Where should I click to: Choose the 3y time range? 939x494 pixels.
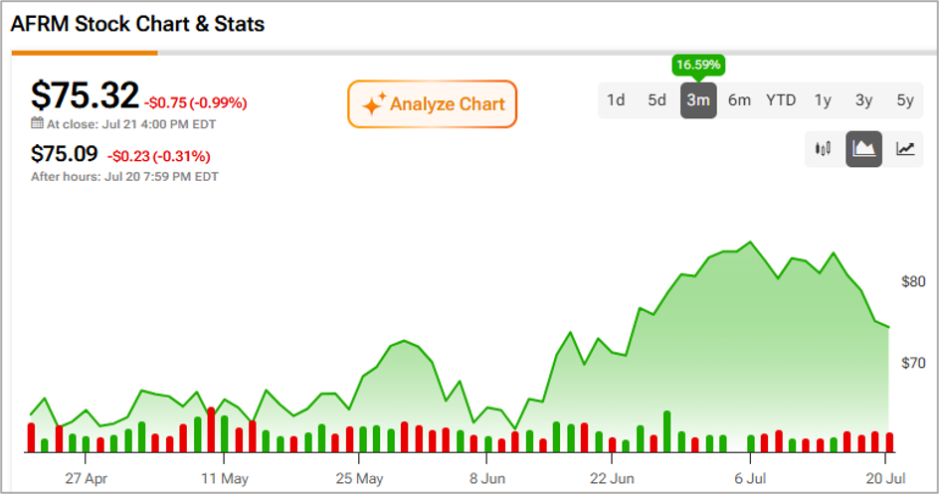pos(863,99)
